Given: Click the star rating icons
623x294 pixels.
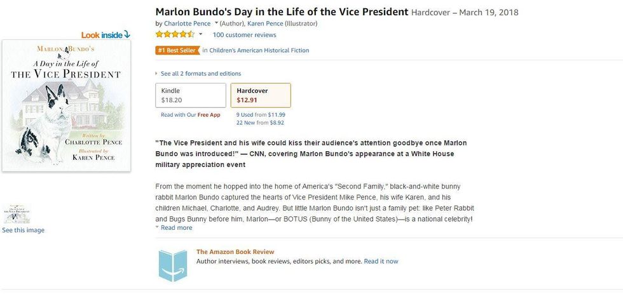Looking at the screenshot, I should [175, 34].
